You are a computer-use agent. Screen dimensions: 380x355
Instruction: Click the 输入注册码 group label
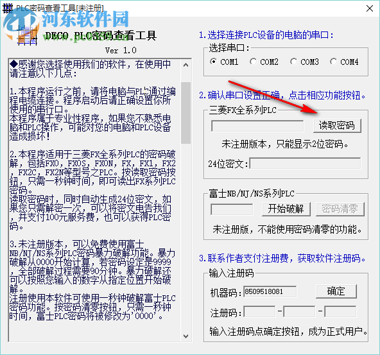[x=232, y=273]
